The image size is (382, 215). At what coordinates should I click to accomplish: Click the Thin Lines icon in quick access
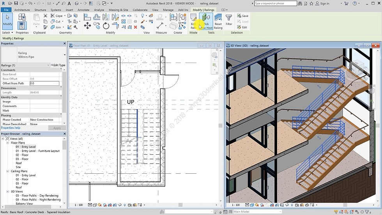click(91, 4)
